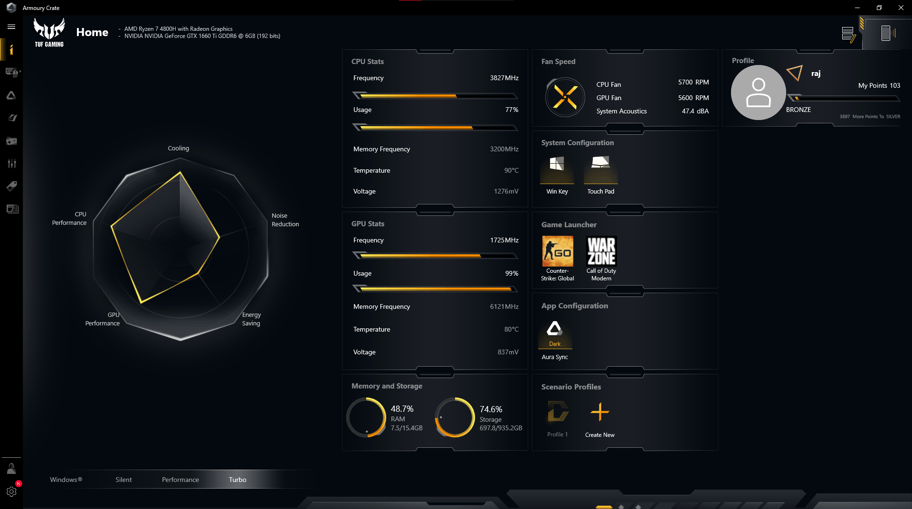The height and width of the screenshot is (509, 912).
Task: Switch to Windows® operating mode
Action: [66, 480]
